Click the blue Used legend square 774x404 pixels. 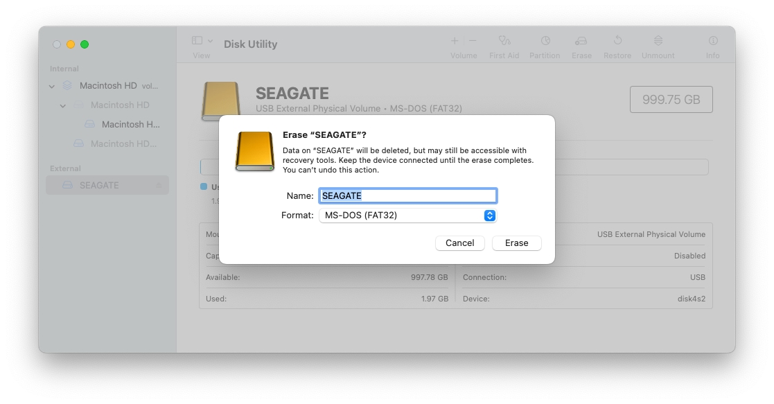tap(203, 186)
